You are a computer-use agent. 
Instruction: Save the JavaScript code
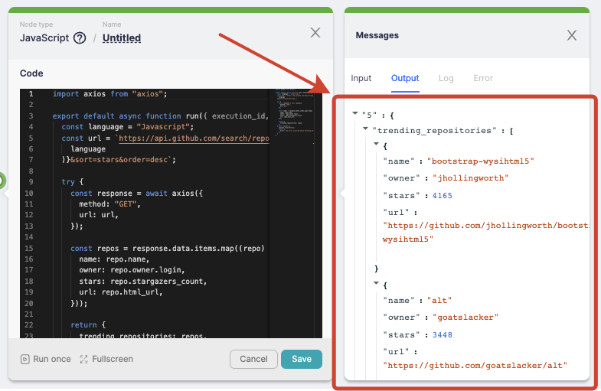301,359
